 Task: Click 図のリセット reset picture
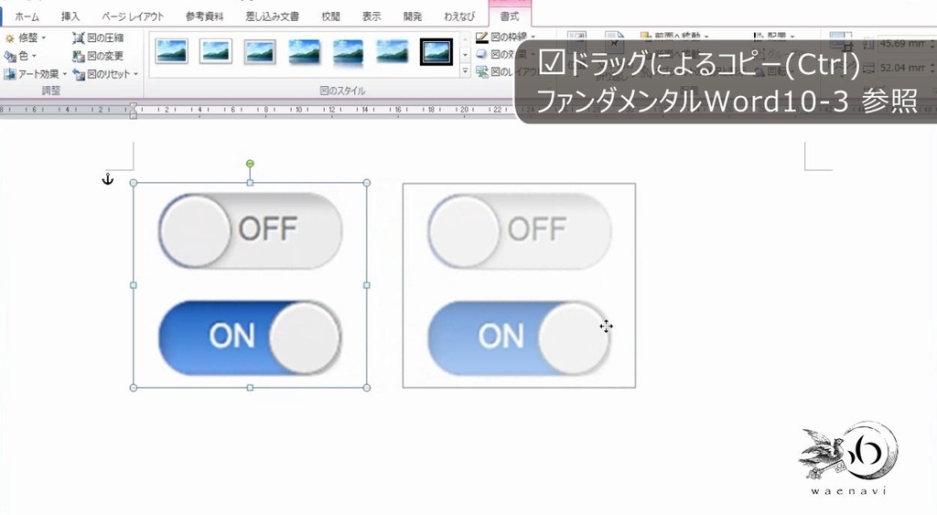[105, 74]
